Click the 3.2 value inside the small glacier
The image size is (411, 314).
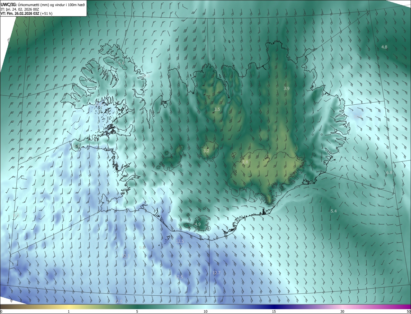[206, 151]
